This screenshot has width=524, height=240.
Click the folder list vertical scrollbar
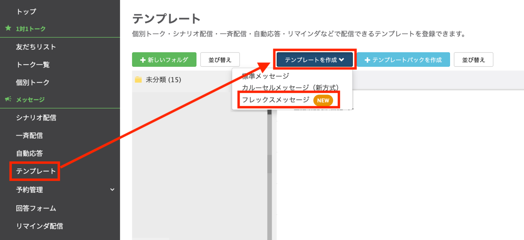[269, 164]
